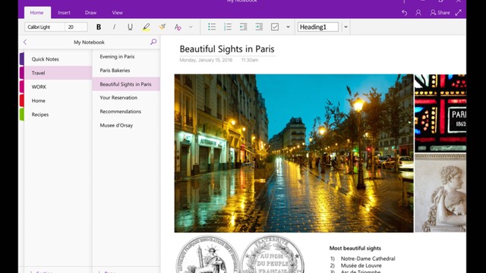The width and height of the screenshot is (486, 273).
Task: Toggle underline formatting
Action: [130, 27]
